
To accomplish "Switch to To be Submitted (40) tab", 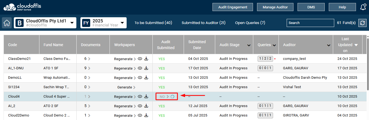I will point(153,23).
